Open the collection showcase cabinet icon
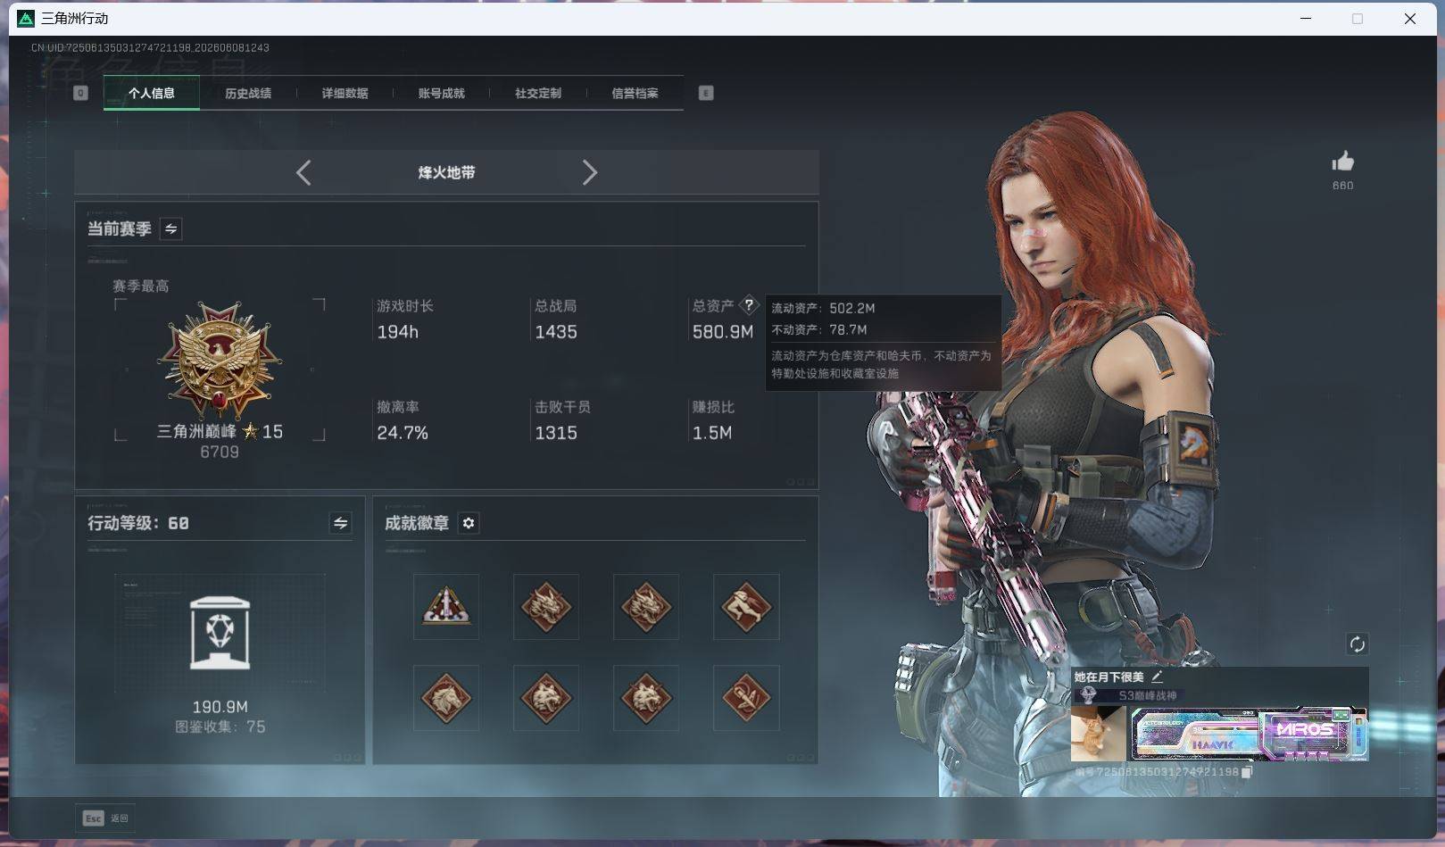Viewport: 1445px width, 847px height. click(x=220, y=633)
